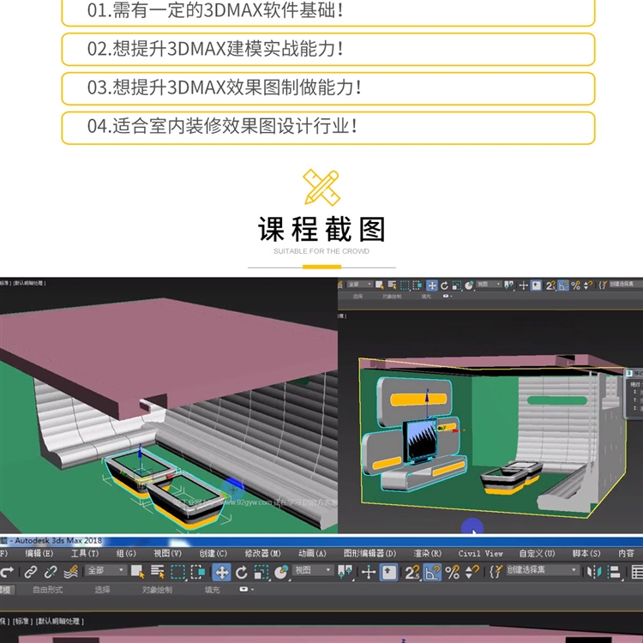
Task: Activate Select and Scale in the lower toolbar
Action: (x=261, y=572)
